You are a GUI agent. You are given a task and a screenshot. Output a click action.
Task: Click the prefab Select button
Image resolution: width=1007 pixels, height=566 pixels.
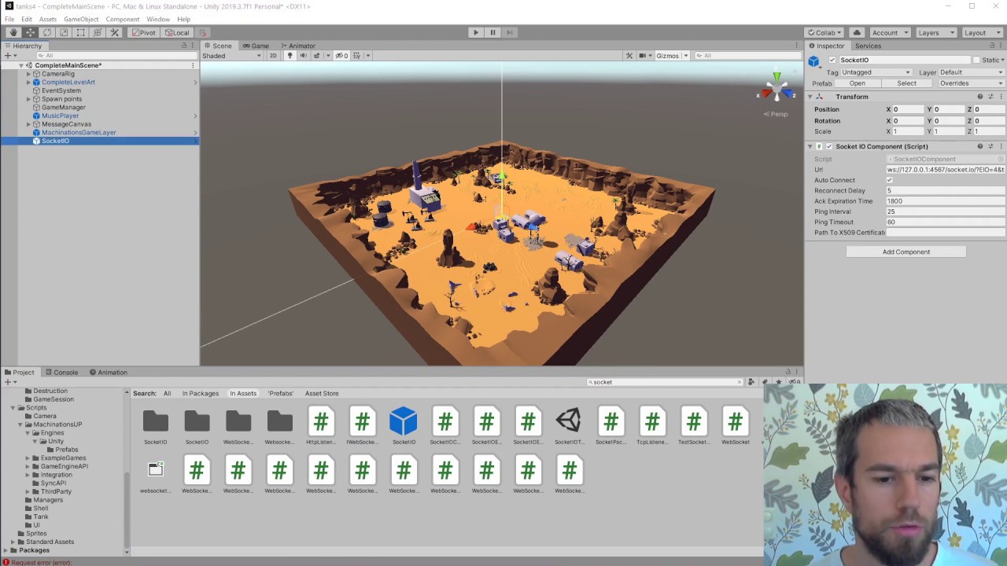(906, 83)
